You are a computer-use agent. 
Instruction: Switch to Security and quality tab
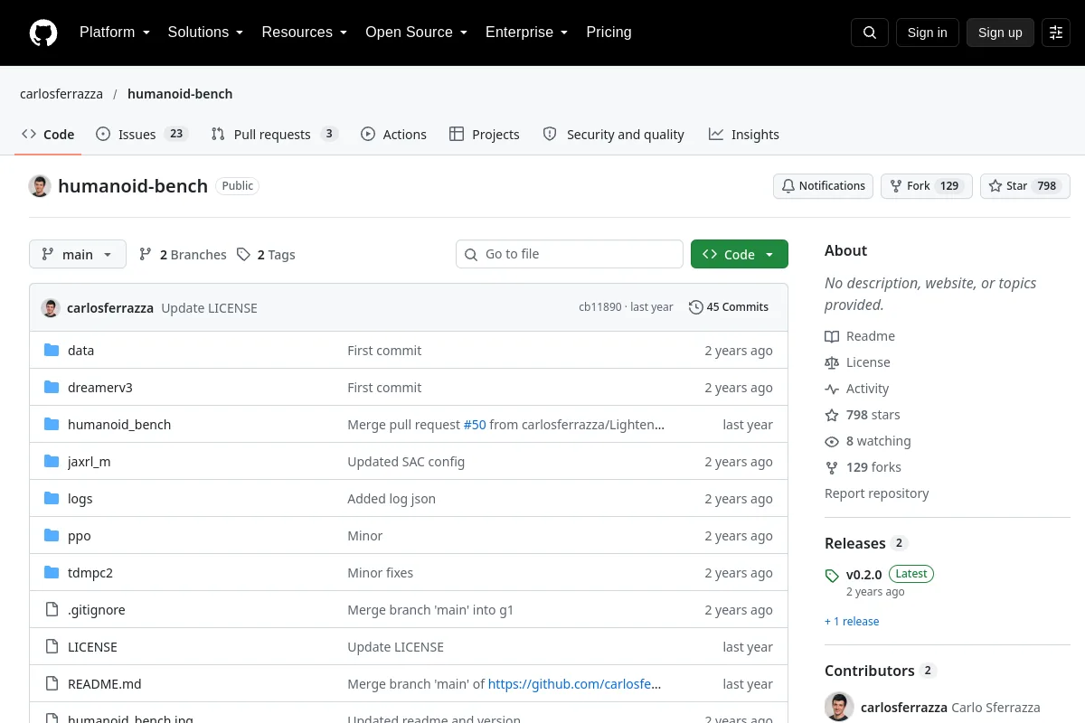point(613,135)
